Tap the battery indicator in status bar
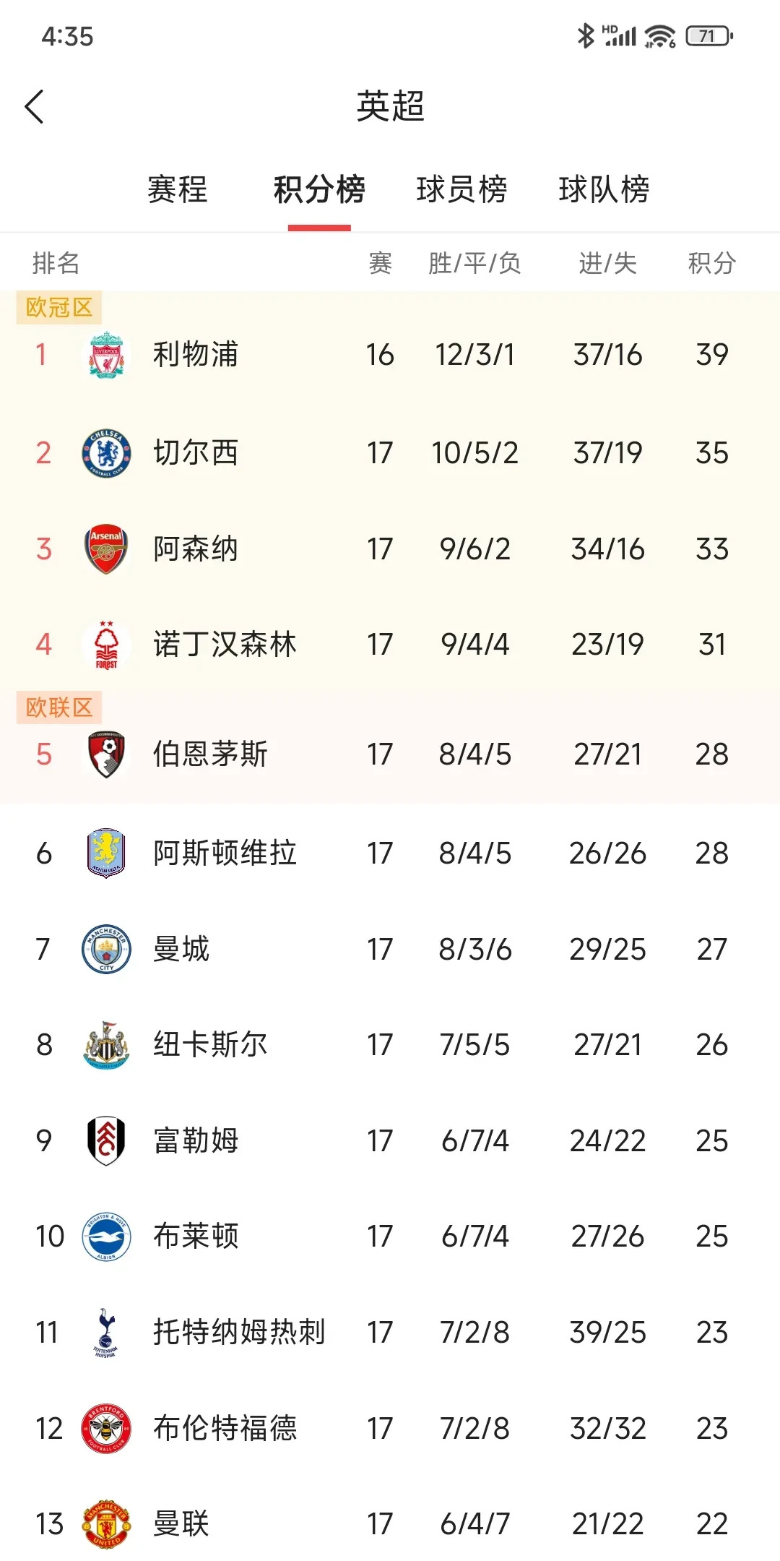Viewport: 780px width, 1561px height. click(x=708, y=36)
